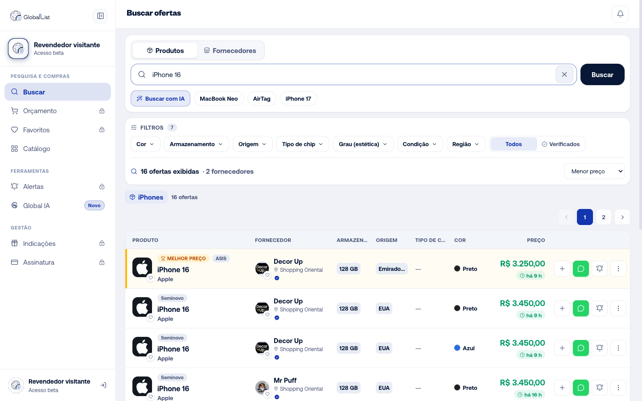
Task: Open the Tipo de chip filter
Action: (303, 144)
